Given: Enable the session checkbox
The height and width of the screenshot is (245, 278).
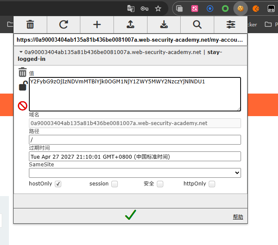Looking at the screenshot, I should (114, 184).
